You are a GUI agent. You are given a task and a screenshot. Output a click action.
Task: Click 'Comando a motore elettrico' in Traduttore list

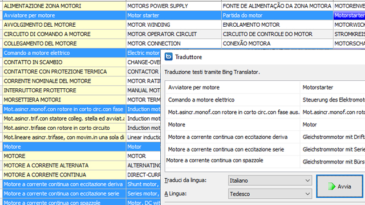[201, 100]
